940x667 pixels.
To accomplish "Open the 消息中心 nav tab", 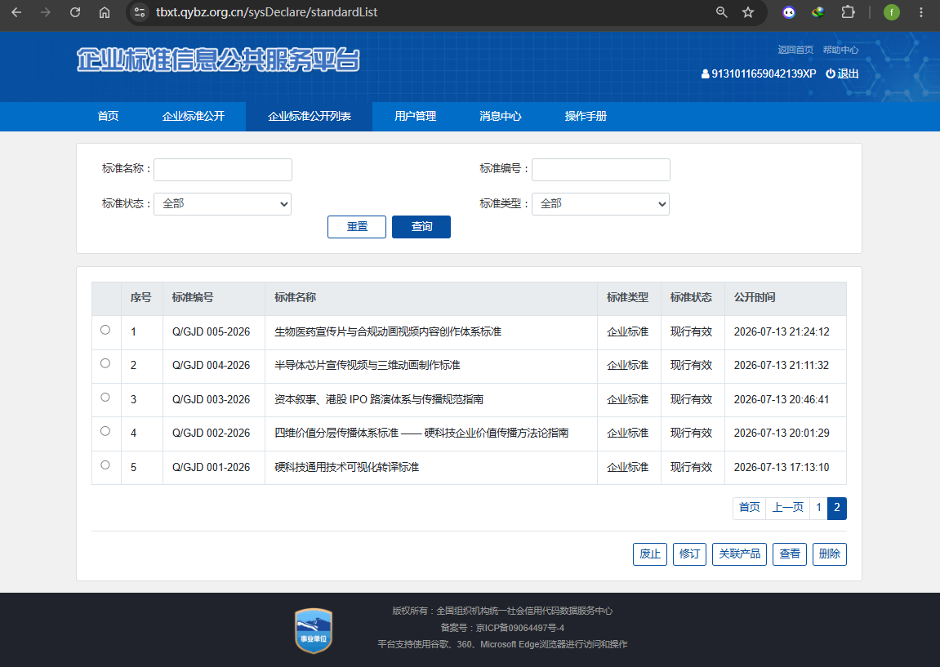I will 501,116.
